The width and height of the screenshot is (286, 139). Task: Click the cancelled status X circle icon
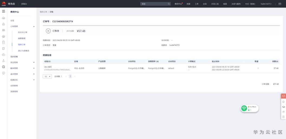(x=48, y=31)
